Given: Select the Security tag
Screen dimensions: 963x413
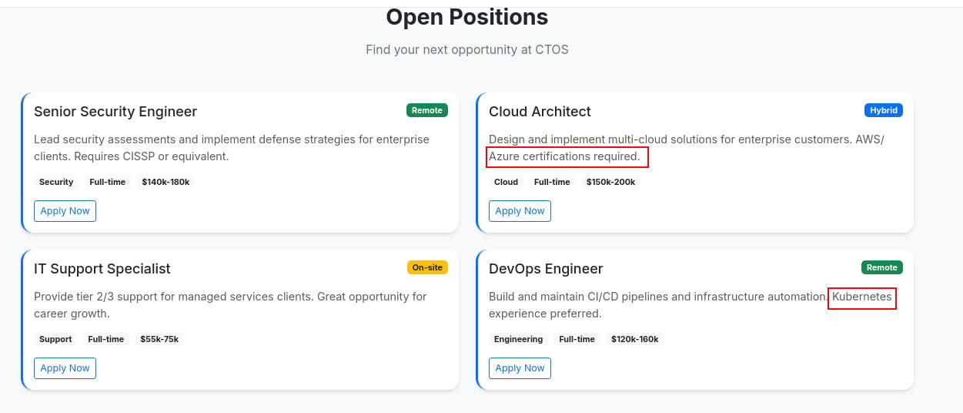Looking at the screenshot, I should tap(56, 182).
